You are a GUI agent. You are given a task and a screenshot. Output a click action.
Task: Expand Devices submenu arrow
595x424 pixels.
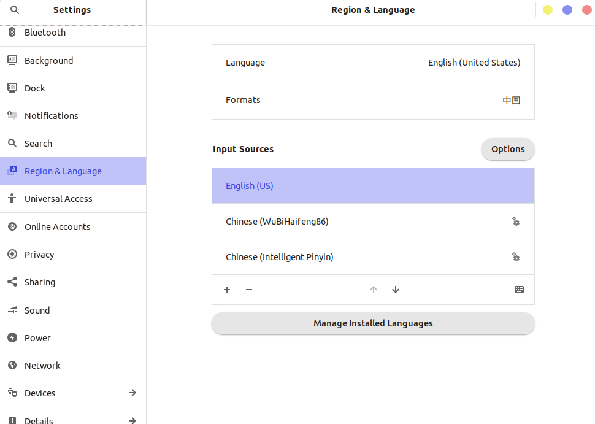coord(132,393)
